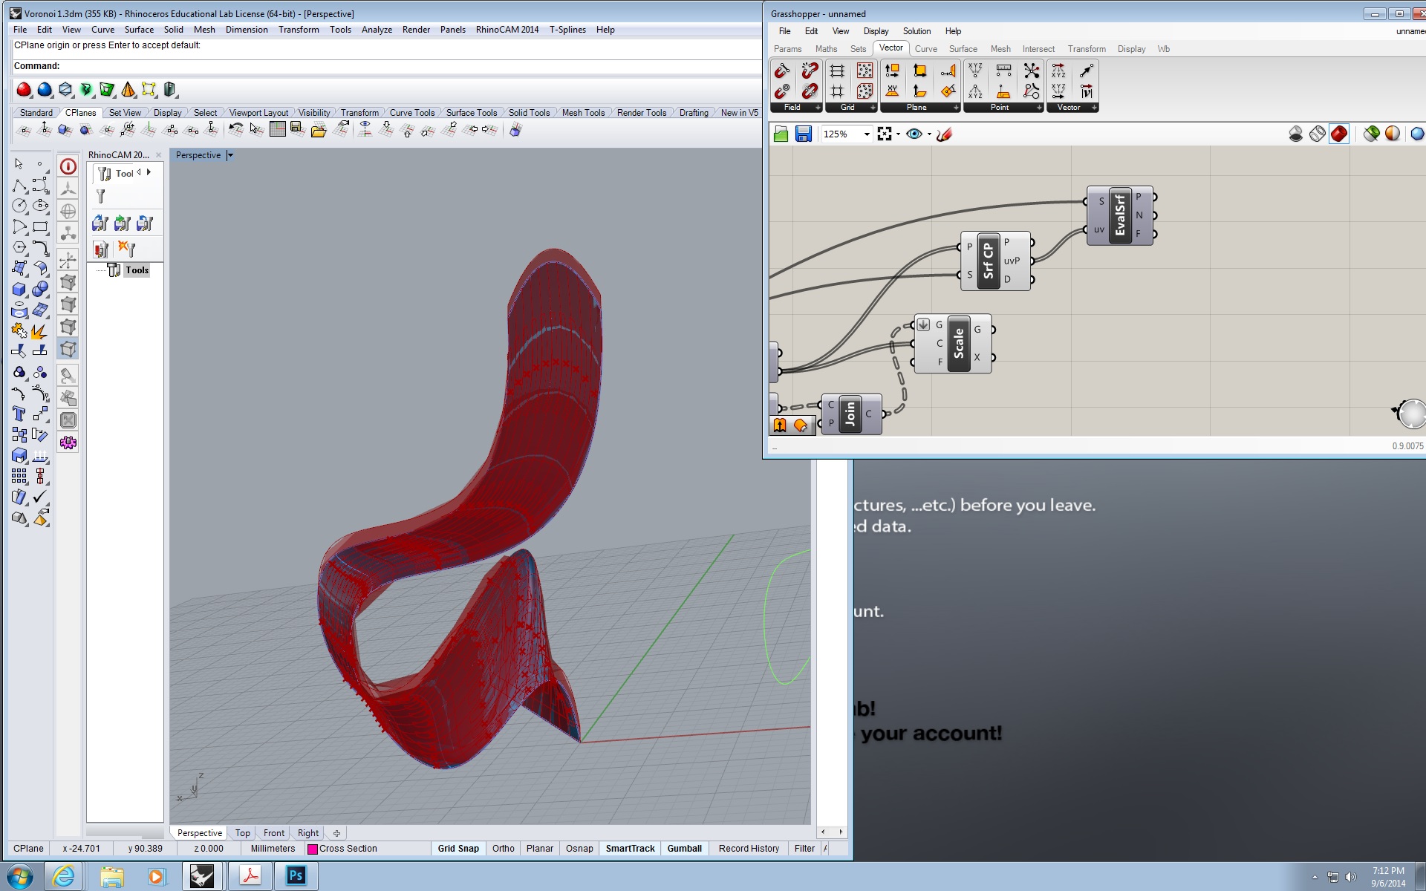Expand the Vector panel in Grasshopper
Image resolution: width=1426 pixels, height=891 pixels.
point(1094,108)
